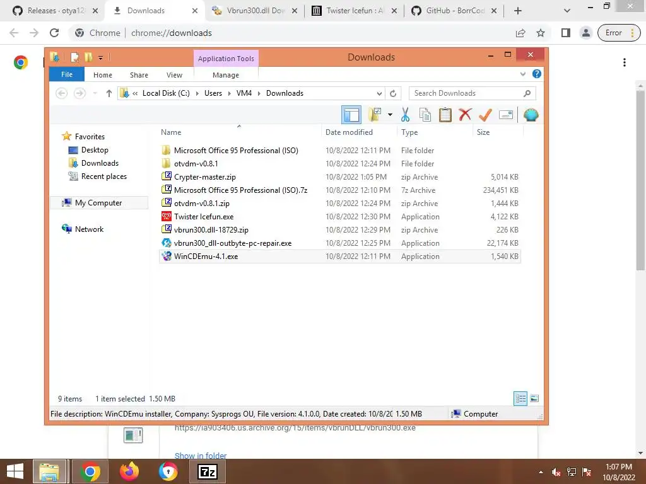Switch to Large icons view button

coord(534,398)
